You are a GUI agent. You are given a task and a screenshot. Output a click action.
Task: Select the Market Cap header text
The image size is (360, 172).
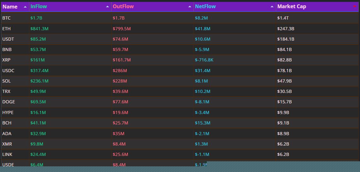292,6
